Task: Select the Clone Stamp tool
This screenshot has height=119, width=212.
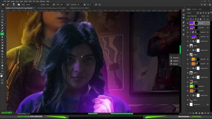Action: (x=2, y=37)
